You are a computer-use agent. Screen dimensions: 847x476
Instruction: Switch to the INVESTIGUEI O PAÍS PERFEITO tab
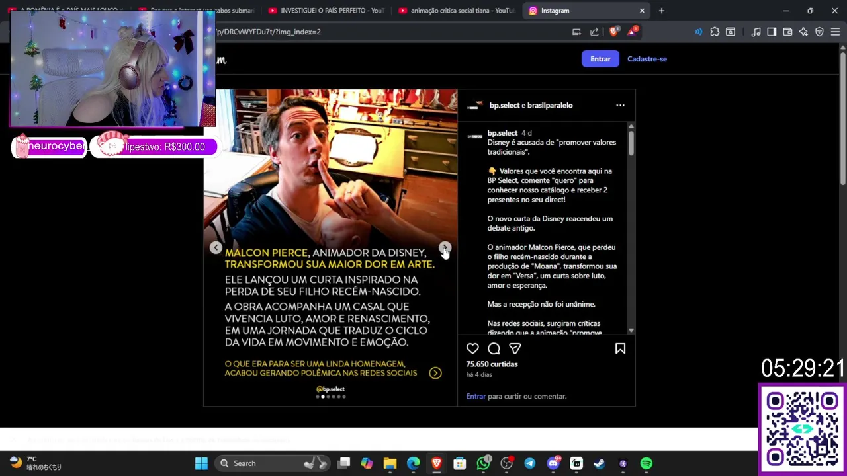pyautogui.click(x=327, y=11)
